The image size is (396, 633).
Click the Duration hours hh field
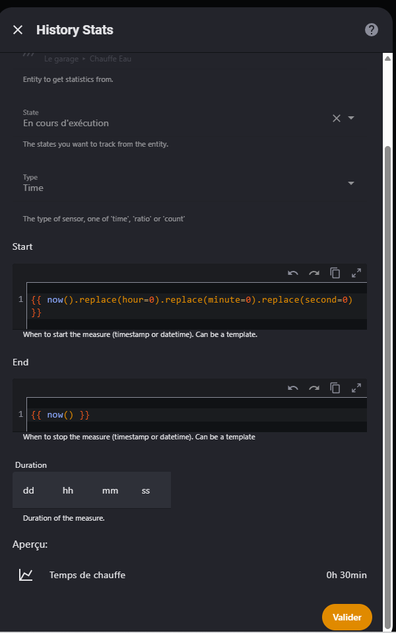(x=68, y=490)
